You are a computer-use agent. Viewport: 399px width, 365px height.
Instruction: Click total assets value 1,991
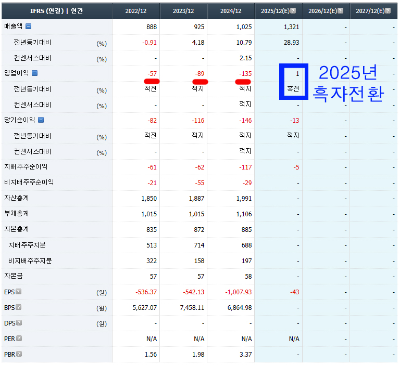point(244,199)
